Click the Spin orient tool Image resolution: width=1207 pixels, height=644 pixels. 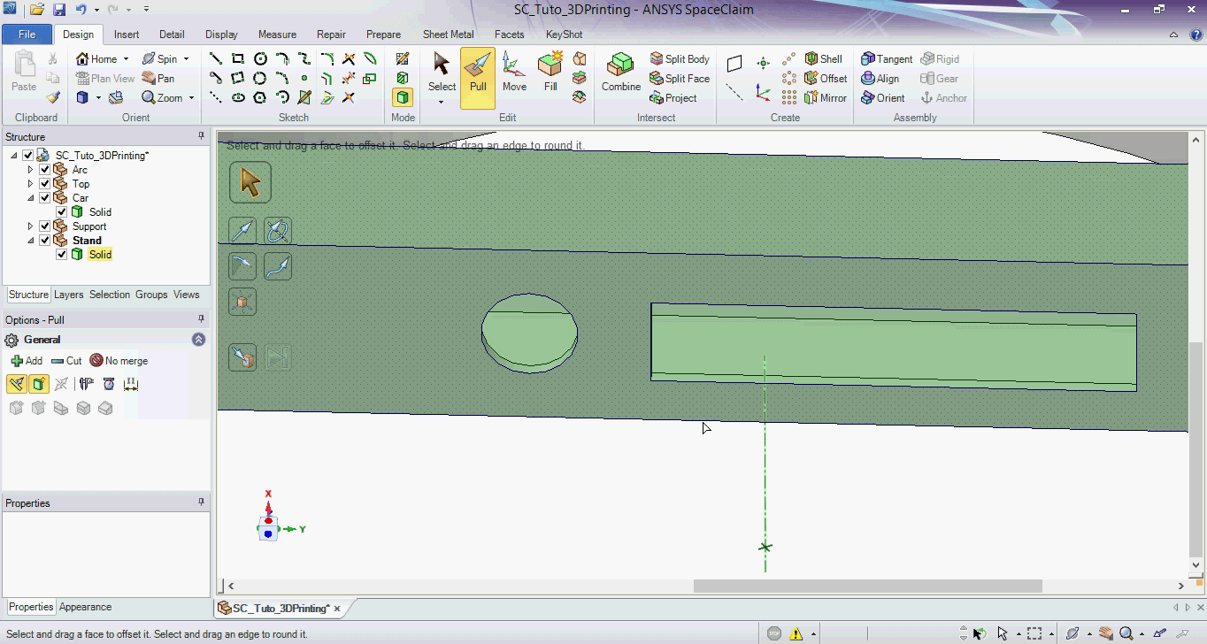coord(160,58)
